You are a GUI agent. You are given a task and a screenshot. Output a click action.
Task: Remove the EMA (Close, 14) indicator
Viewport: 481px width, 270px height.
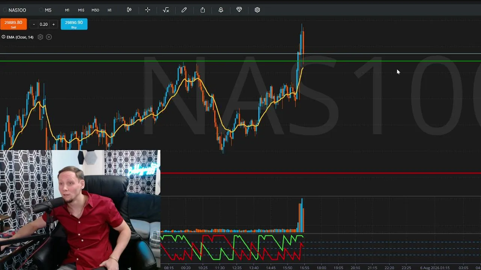pos(49,37)
